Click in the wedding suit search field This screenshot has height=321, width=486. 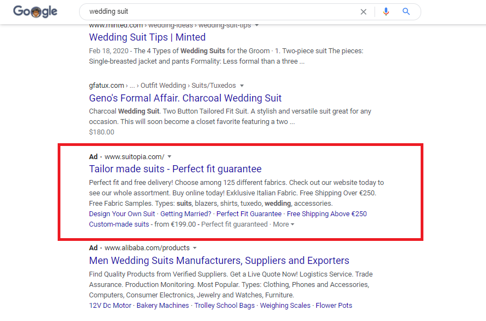[223, 12]
